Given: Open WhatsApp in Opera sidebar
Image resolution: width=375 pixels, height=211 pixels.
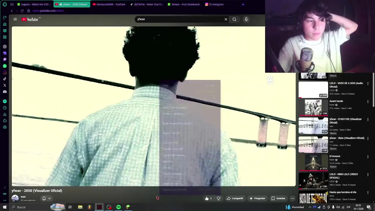Looking at the screenshot, I should click(5, 66).
